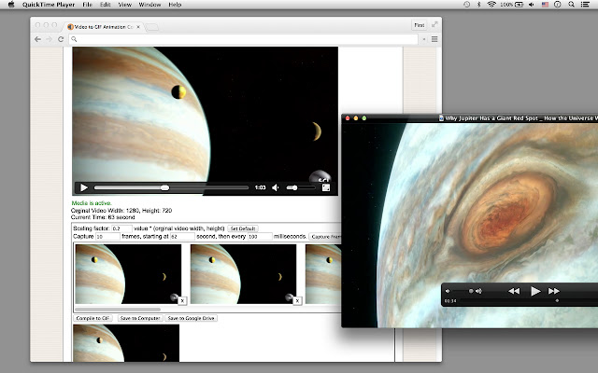Edit the starting at second field

pyautogui.click(x=182, y=236)
